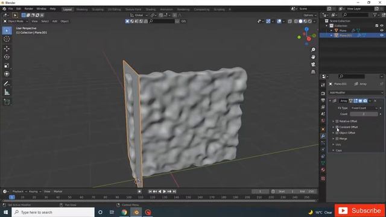Open the viewport Add menu

(x=55, y=22)
